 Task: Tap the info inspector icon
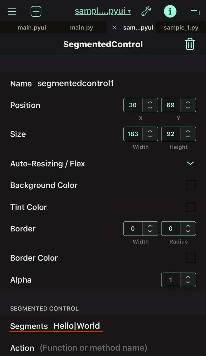[x=170, y=11]
